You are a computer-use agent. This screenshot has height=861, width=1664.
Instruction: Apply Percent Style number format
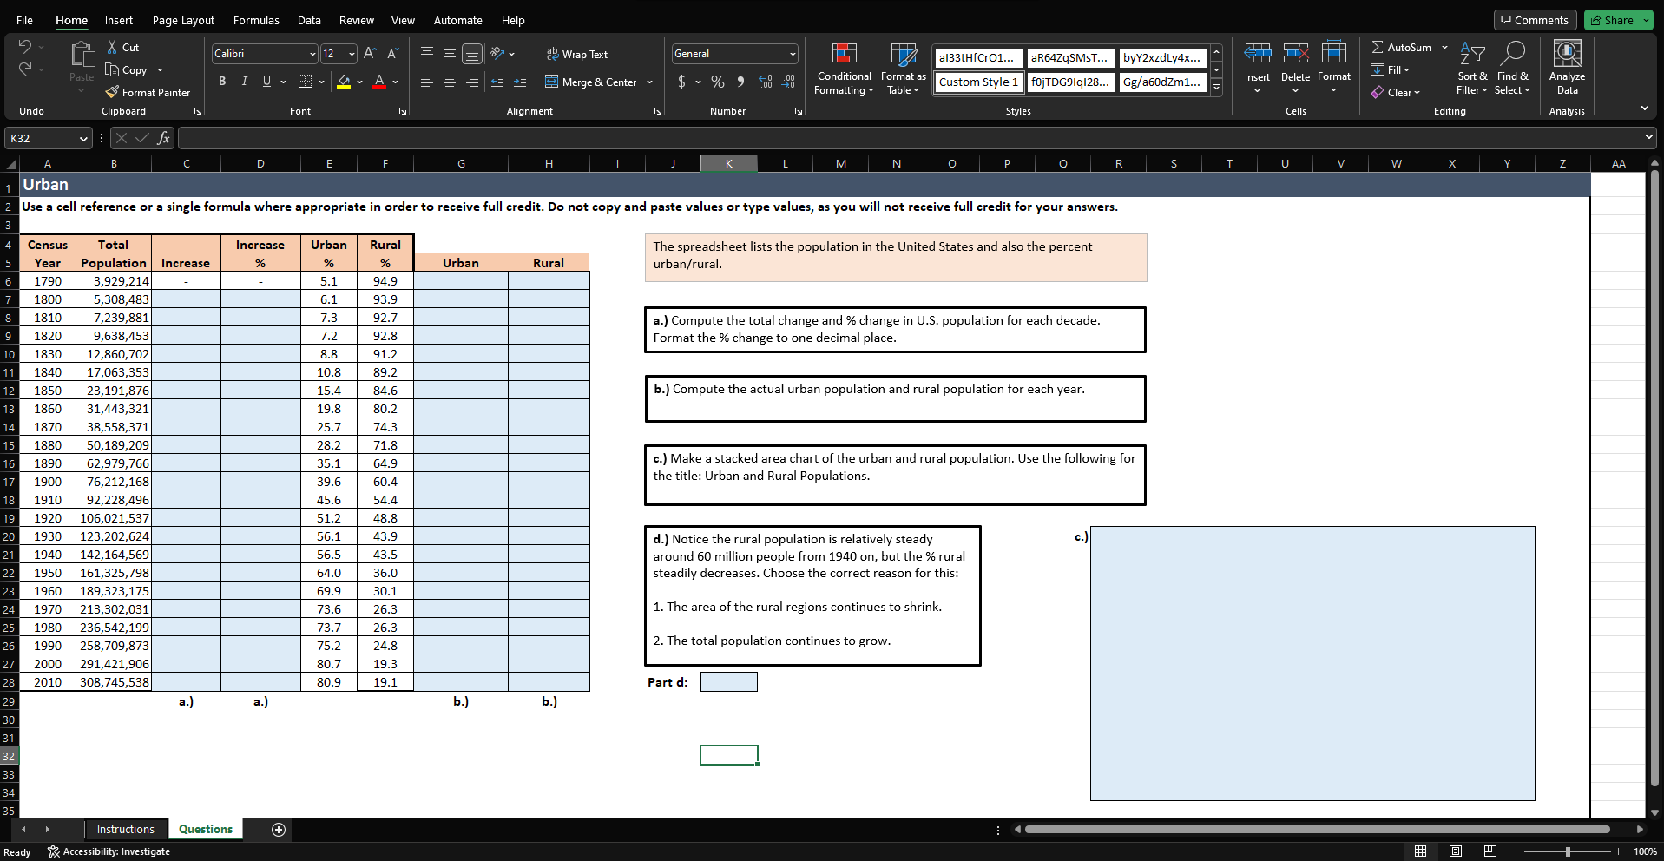(718, 82)
